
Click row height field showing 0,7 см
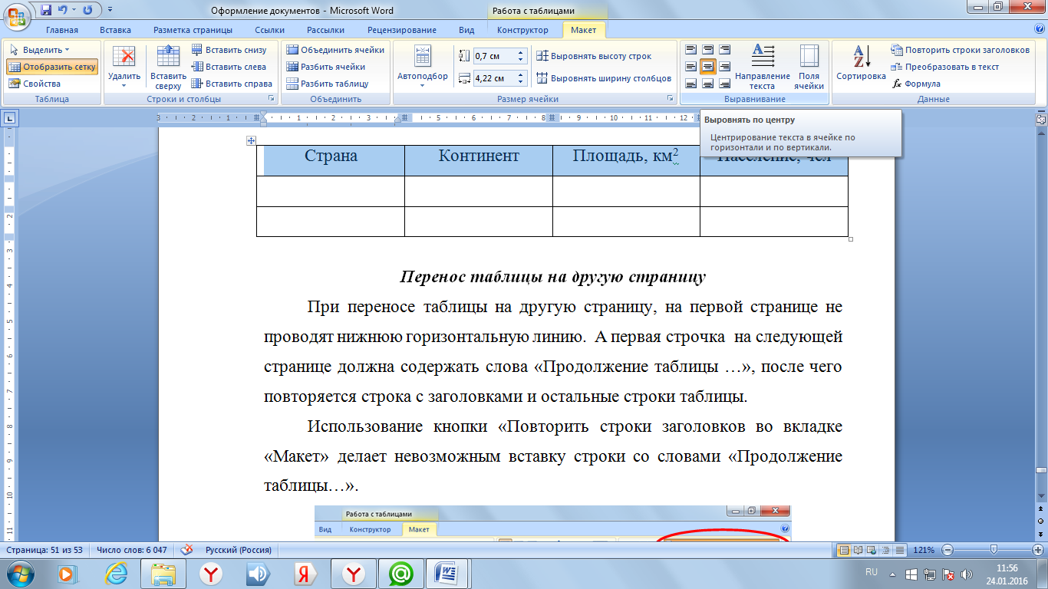pyautogui.click(x=494, y=56)
